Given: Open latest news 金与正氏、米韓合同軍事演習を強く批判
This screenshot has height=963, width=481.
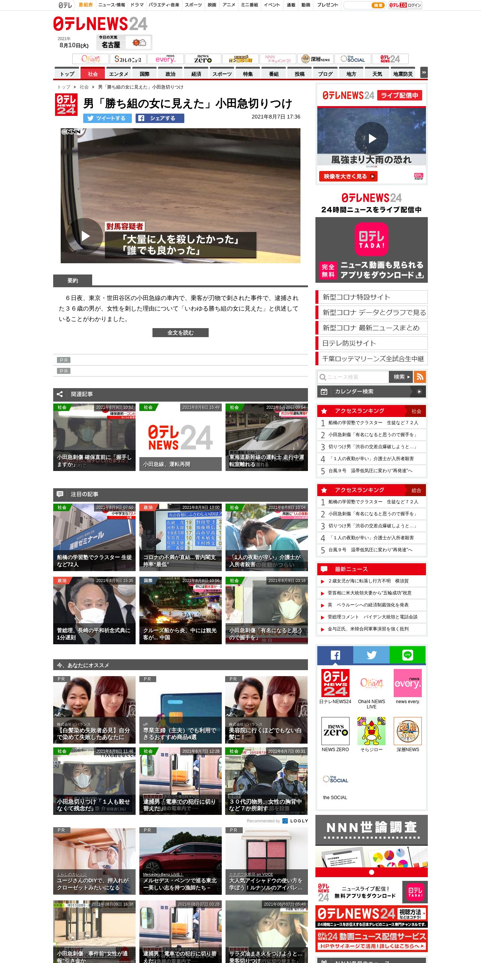Looking at the screenshot, I should [x=368, y=629].
